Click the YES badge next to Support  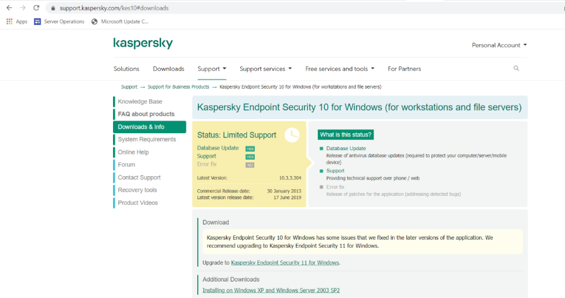pos(250,157)
